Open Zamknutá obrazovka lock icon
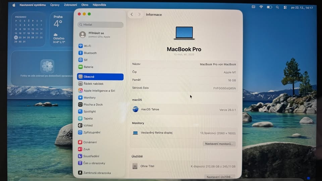 point(80,173)
